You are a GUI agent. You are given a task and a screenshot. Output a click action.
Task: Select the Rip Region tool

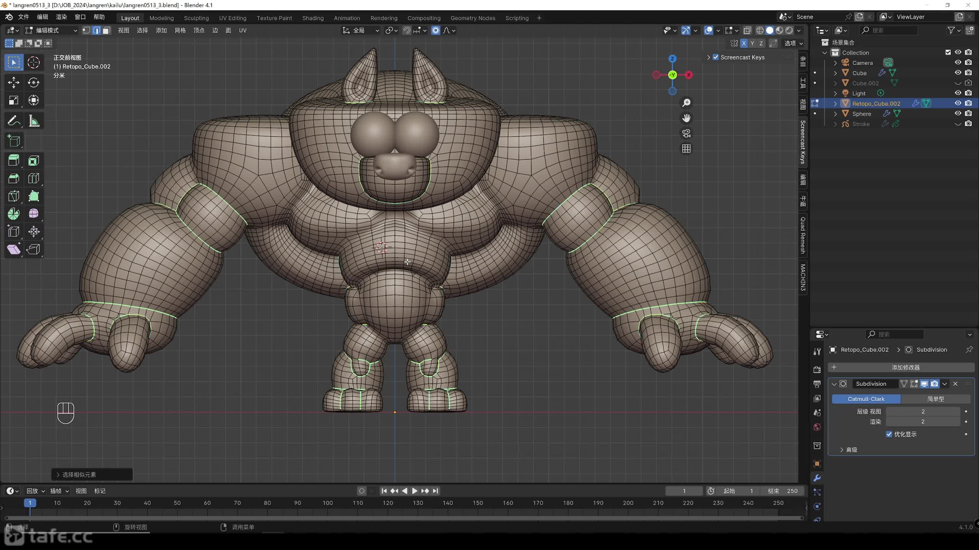pos(34,249)
